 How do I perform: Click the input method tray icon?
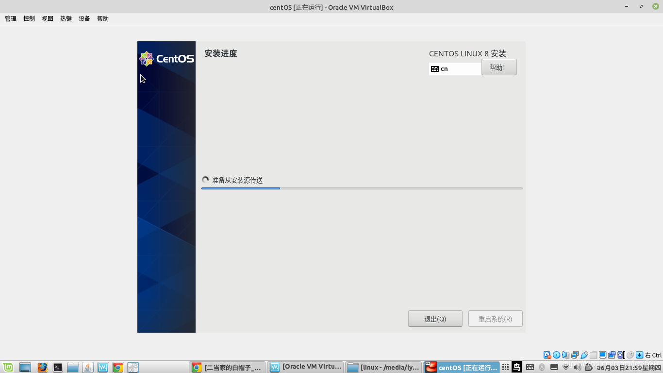click(517, 367)
